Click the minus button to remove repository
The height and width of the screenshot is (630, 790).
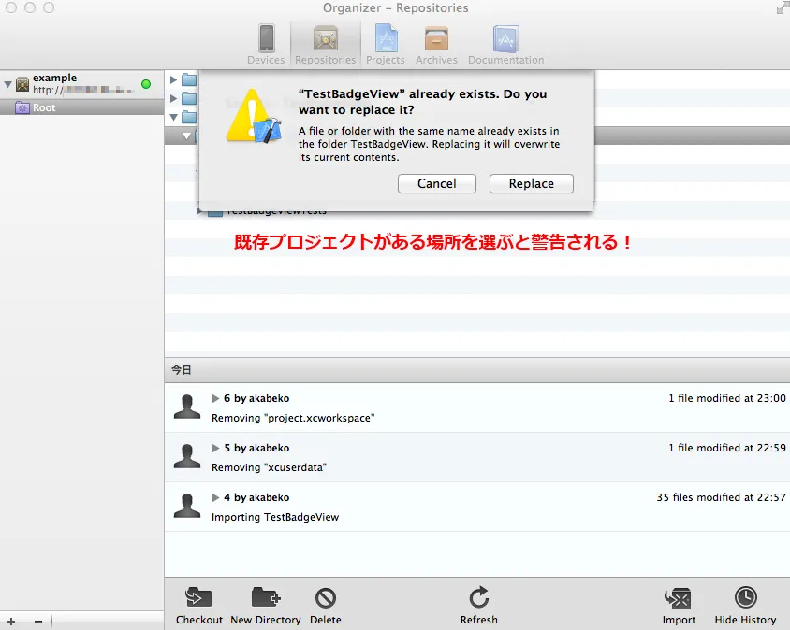(38, 621)
